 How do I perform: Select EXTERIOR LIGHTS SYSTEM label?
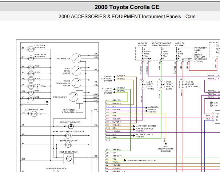107,91
